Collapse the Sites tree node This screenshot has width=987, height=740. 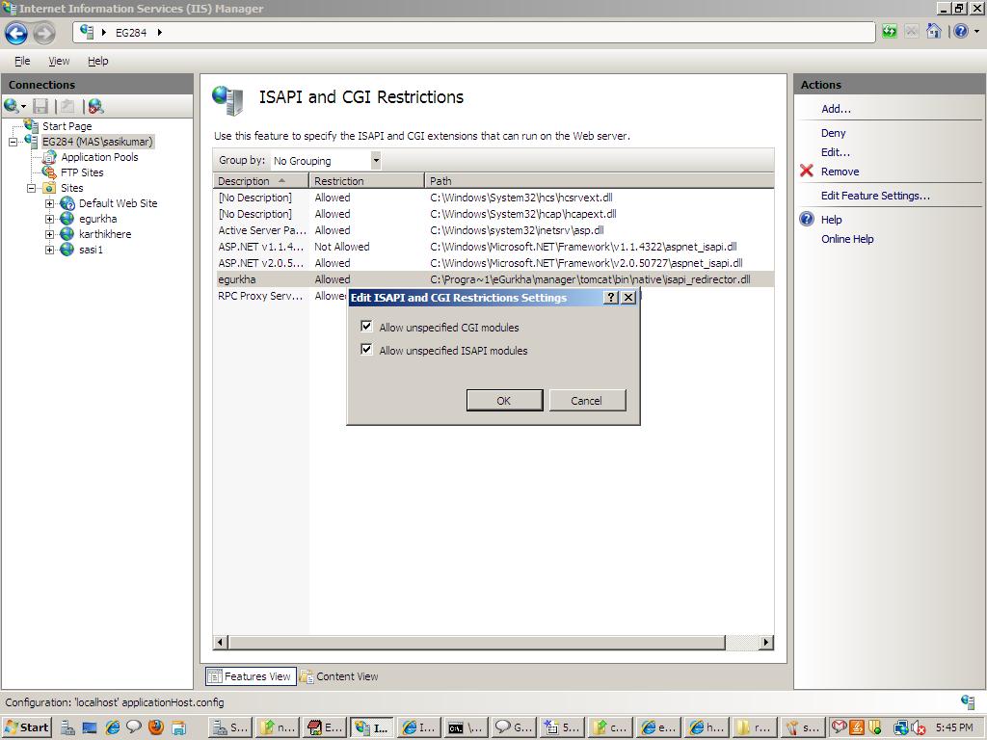click(32, 188)
